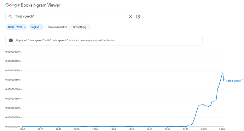Viewport: 244px width, 131px height.
Task: Click inside the "hate speech" search field
Action: click(71, 17)
